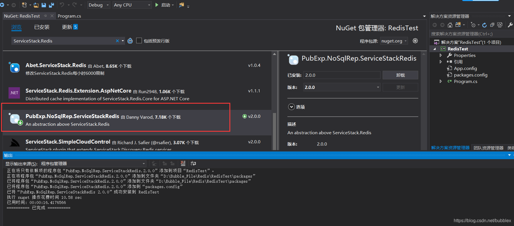Click the Open File folder icon
Screen dimensions: 514x226
click(x=36, y=5)
